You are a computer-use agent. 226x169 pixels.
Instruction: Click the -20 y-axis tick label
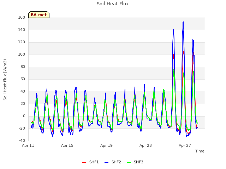point(22,128)
